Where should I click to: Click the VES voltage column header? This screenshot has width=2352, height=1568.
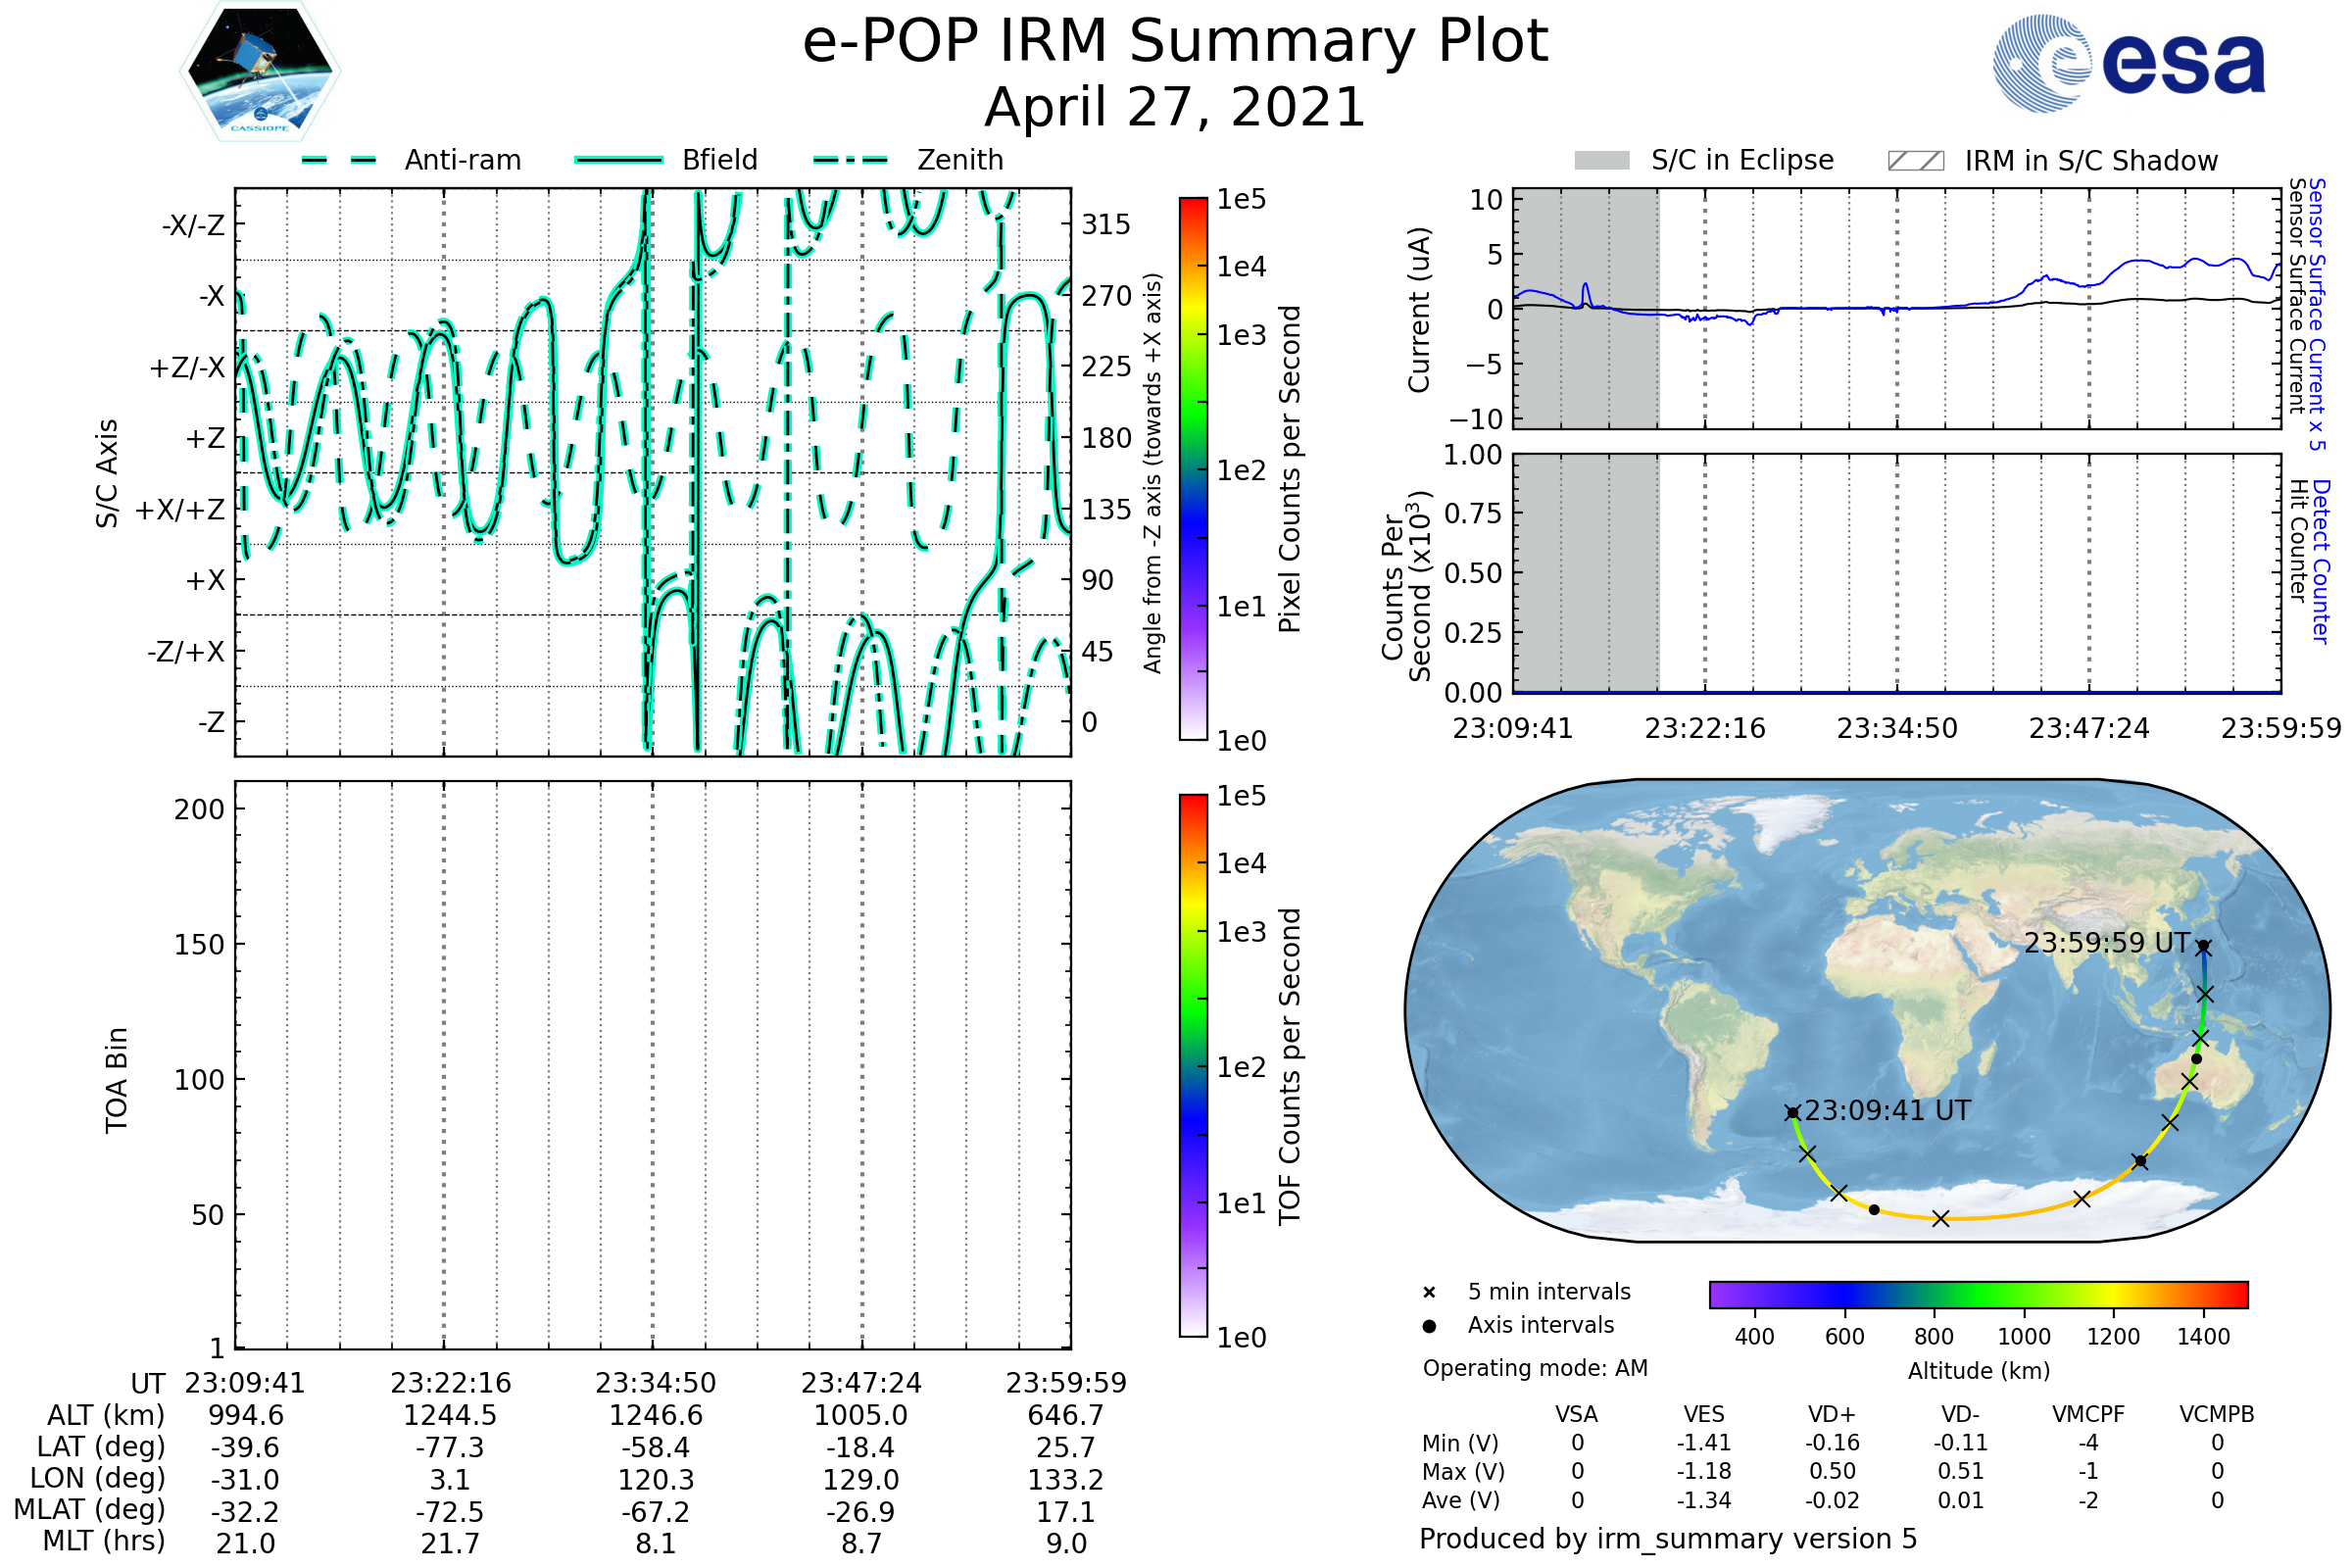click(x=1704, y=1414)
